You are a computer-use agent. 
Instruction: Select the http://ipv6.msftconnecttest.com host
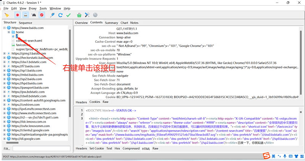pyautogui.click(x=34, y=109)
